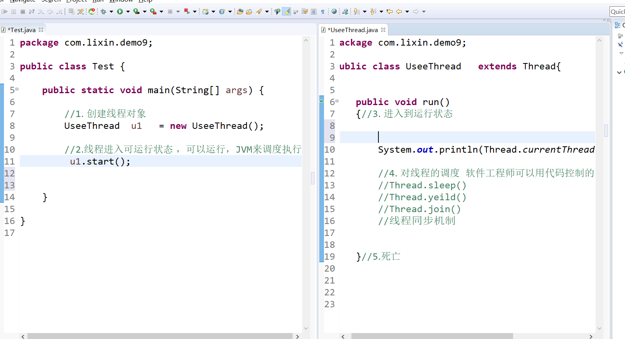Click the Run External Tools icon
The image size is (625, 339).
pyautogui.click(x=153, y=11)
